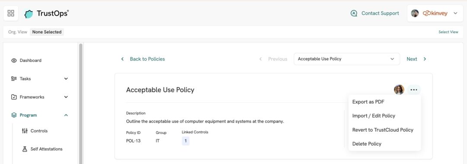Open Controls under Program

click(x=39, y=131)
